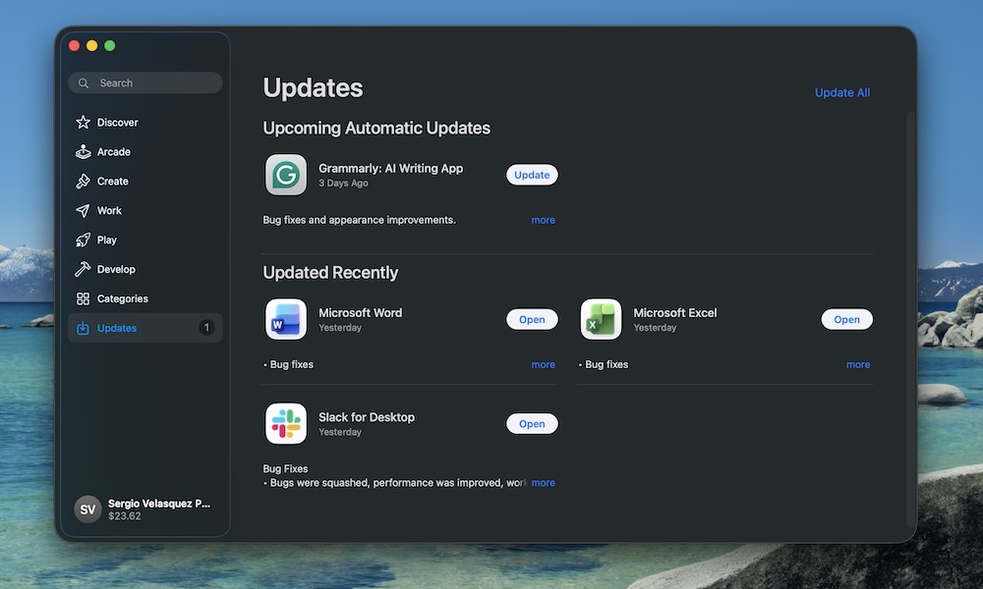Select Arcade from the sidebar
The height and width of the screenshot is (589, 983).
point(115,151)
